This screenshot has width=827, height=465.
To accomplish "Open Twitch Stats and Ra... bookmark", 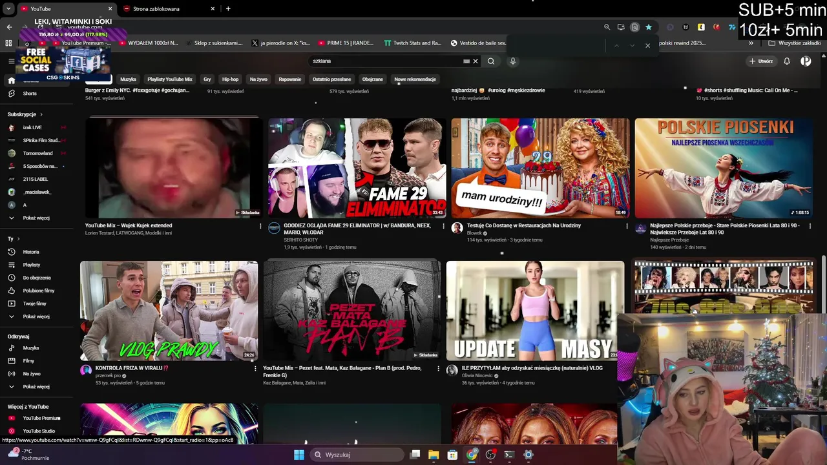I will [412, 43].
